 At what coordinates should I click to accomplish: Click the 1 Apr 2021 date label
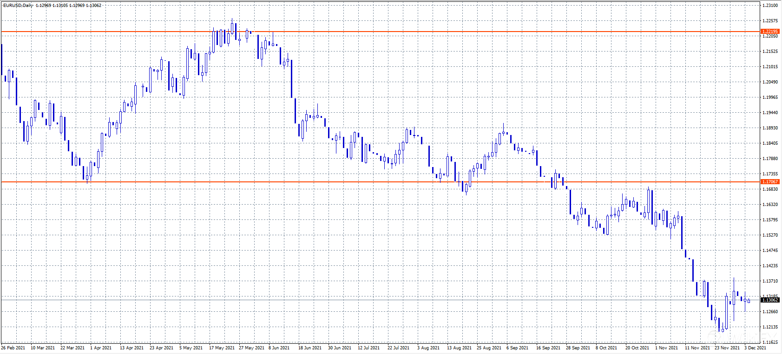point(101,348)
